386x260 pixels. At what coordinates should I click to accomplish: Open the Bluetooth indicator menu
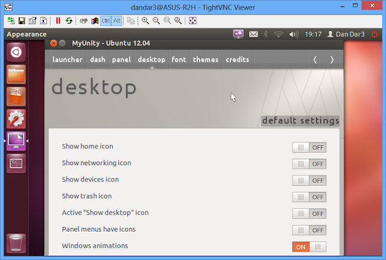(266, 34)
